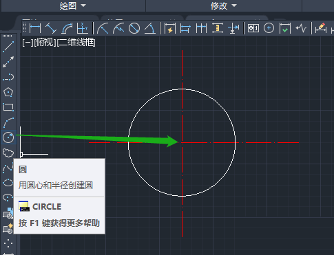Screen dimensions: 334x255
Task: Select the Quick Dimension tool
Action: tap(170, 28)
